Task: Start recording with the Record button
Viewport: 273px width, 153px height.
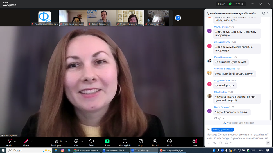Action: (x=155, y=142)
